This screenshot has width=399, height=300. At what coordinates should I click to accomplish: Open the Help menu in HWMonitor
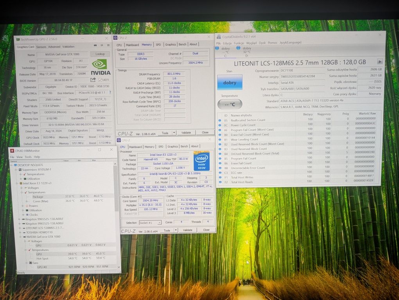pyautogui.click(x=37, y=157)
